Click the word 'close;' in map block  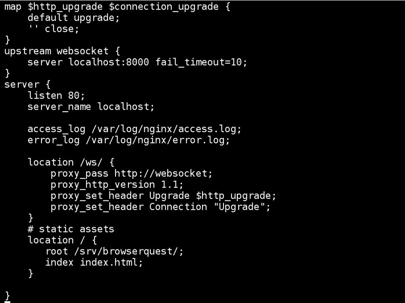[x=62, y=29]
